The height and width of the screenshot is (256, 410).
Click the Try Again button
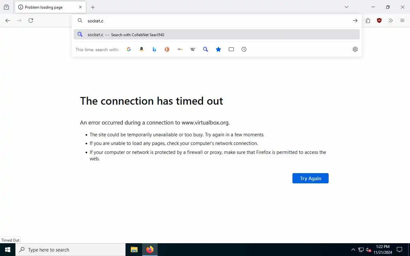(x=310, y=178)
